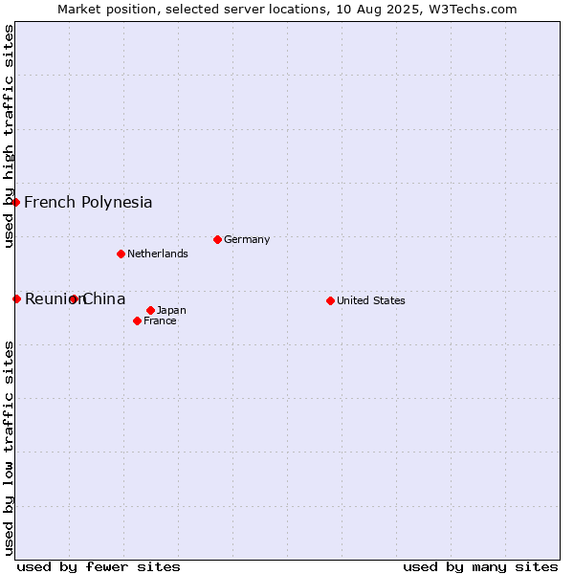Click the 'Netherlands' label text
The height and width of the screenshot is (574, 574).
[158, 254]
